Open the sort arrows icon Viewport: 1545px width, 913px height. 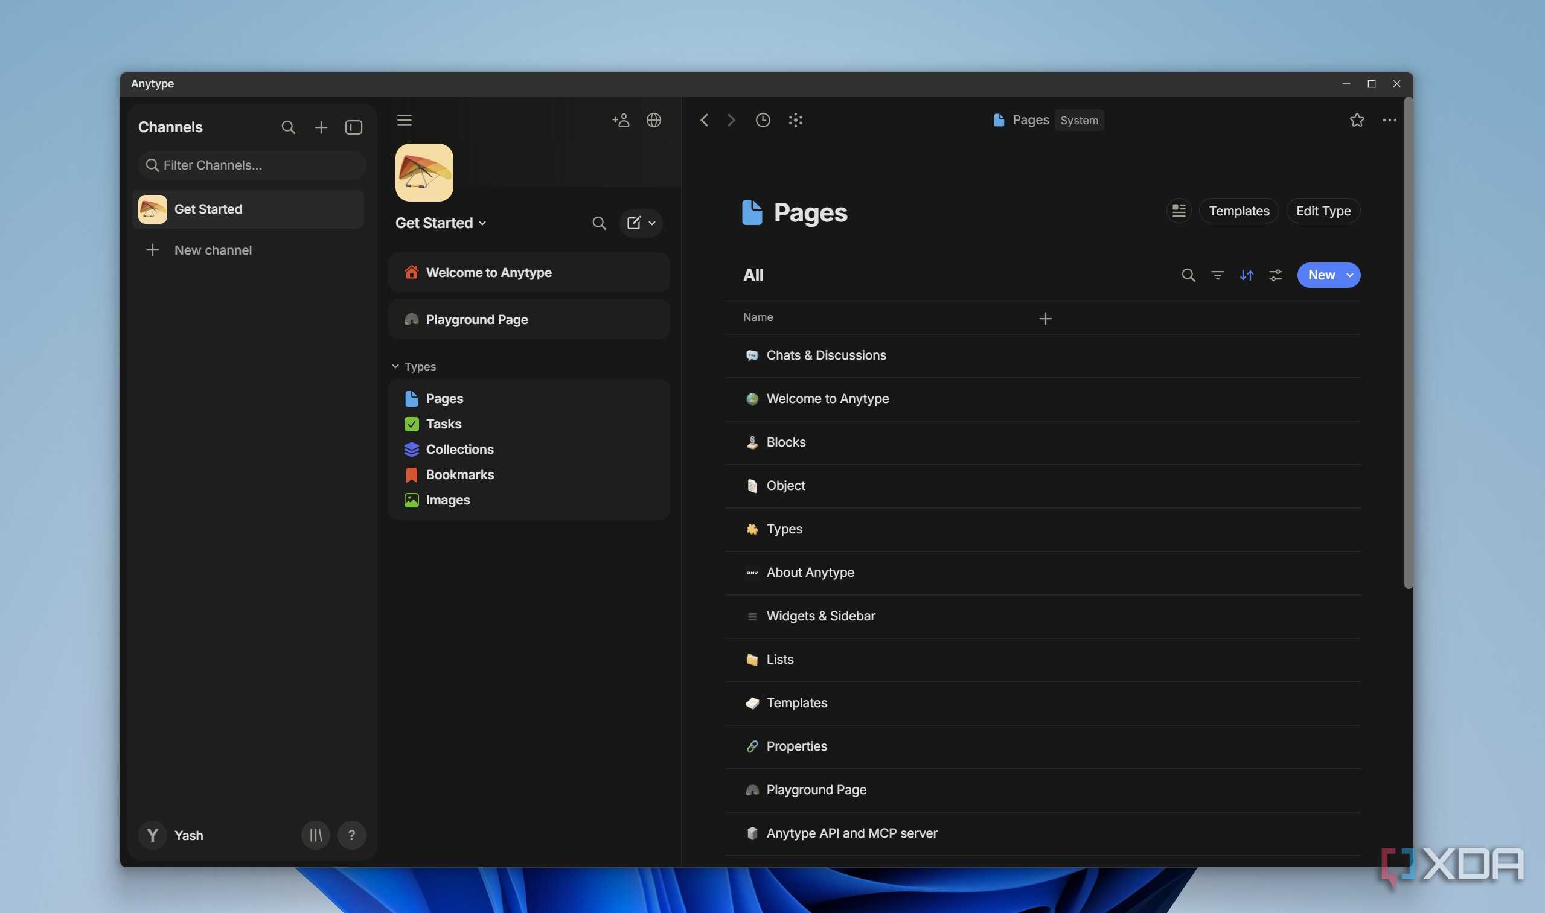(1246, 275)
